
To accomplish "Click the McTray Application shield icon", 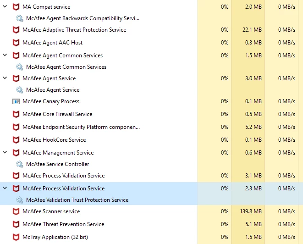I will coord(16,237).
